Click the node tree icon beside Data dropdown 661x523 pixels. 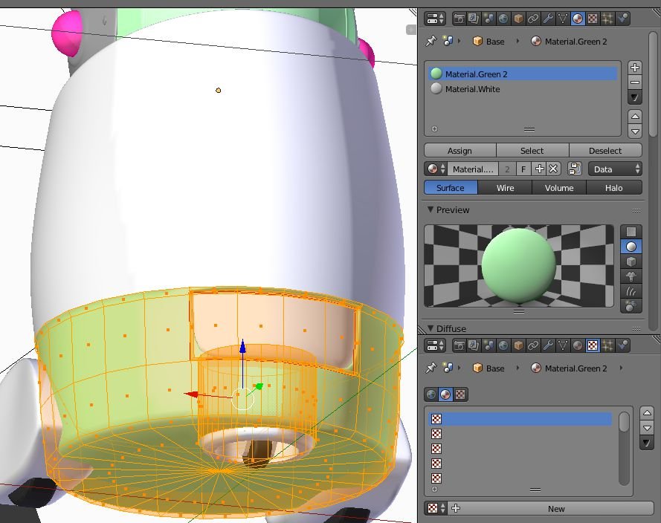coord(574,169)
